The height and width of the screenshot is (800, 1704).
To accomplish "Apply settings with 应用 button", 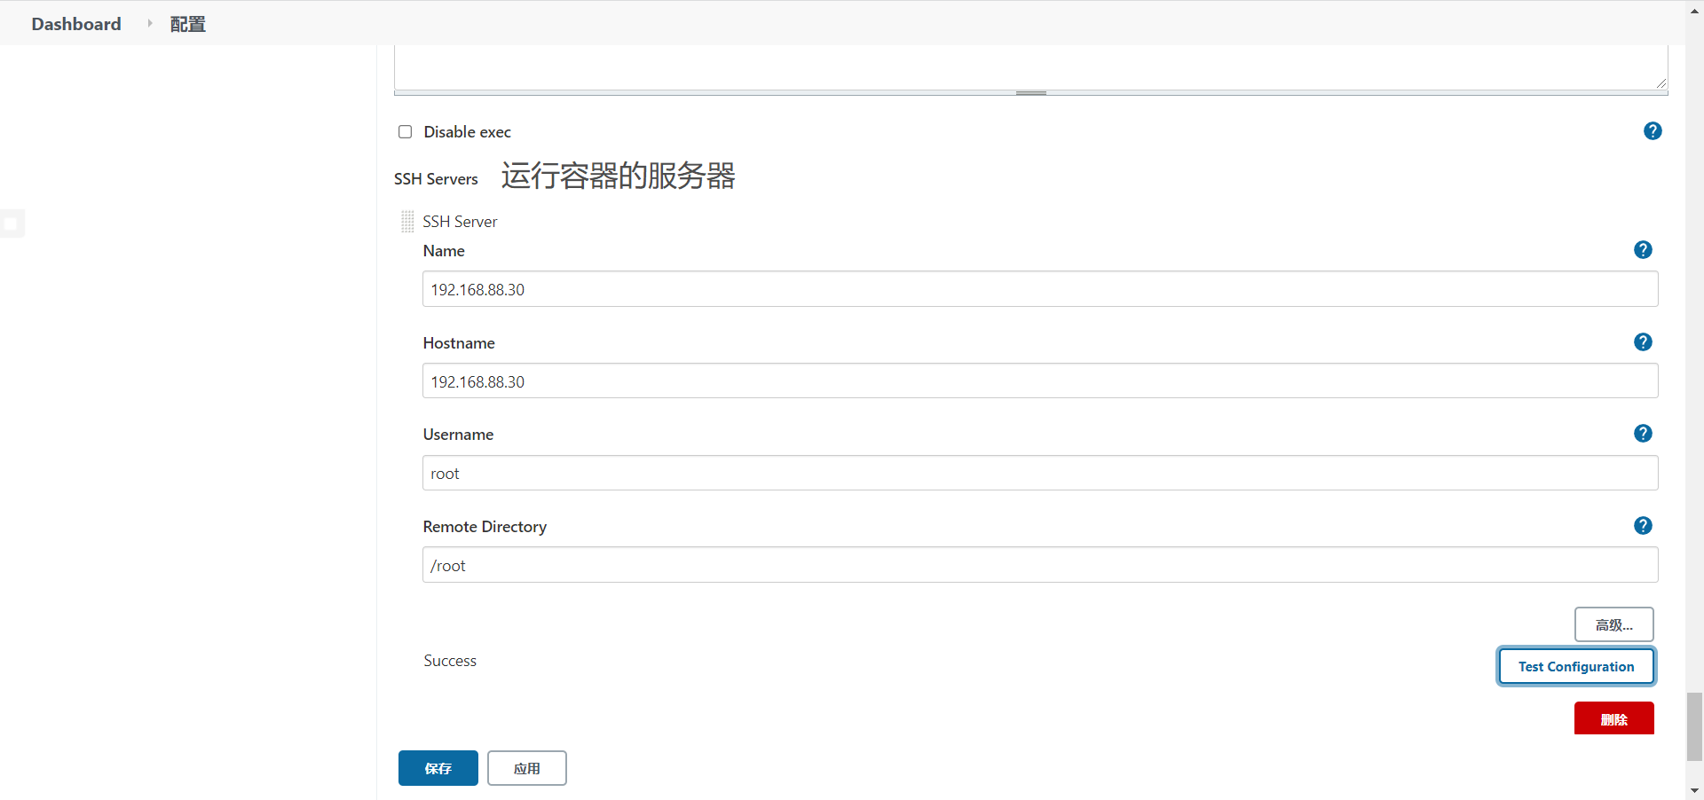I will tap(526, 768).
